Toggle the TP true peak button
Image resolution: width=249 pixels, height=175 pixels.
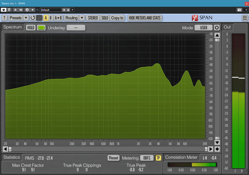158,158
